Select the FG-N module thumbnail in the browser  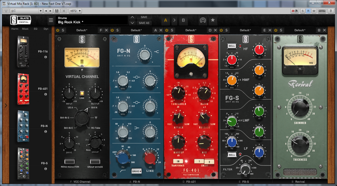pos(23,126)
